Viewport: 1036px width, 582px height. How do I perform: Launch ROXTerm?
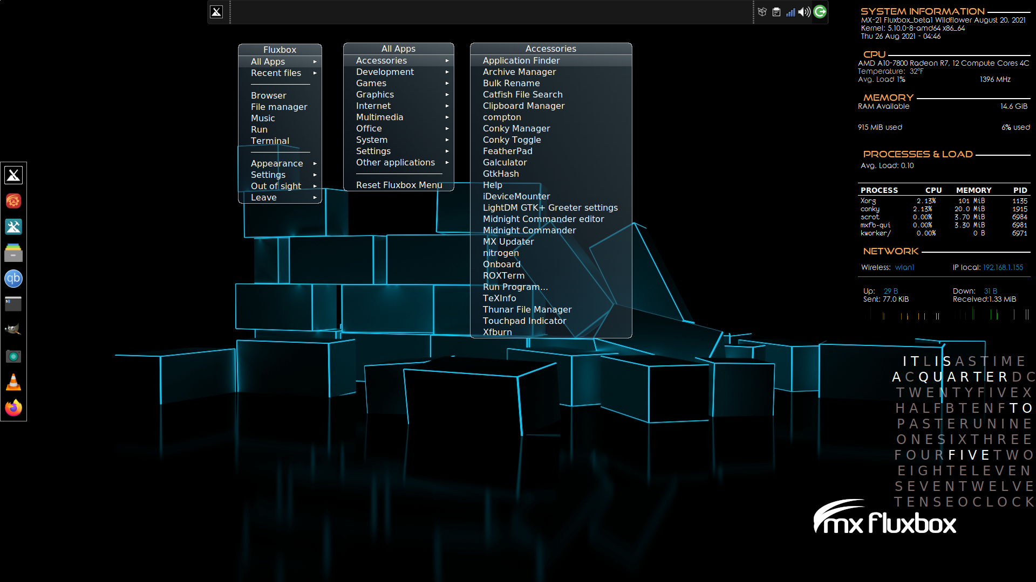coord(551,276)
